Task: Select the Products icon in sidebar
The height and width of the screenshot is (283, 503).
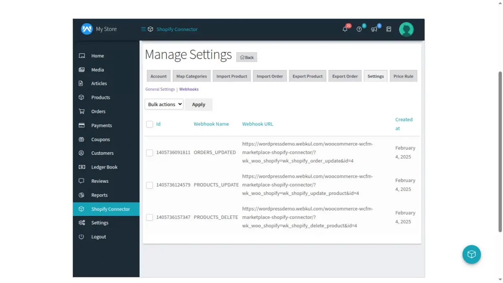Action: click(x=82, y=97)
